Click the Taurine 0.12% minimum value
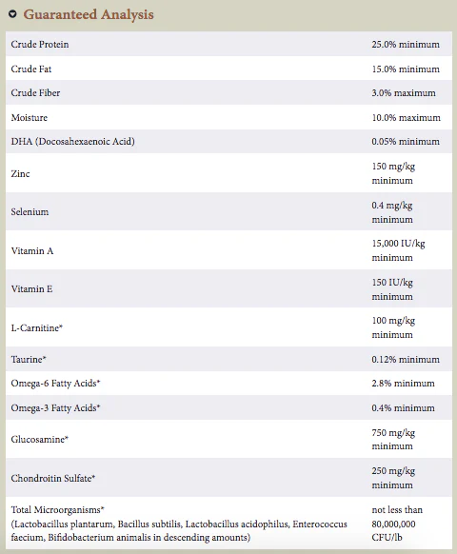Screen dimensions: 457x554 406,359
